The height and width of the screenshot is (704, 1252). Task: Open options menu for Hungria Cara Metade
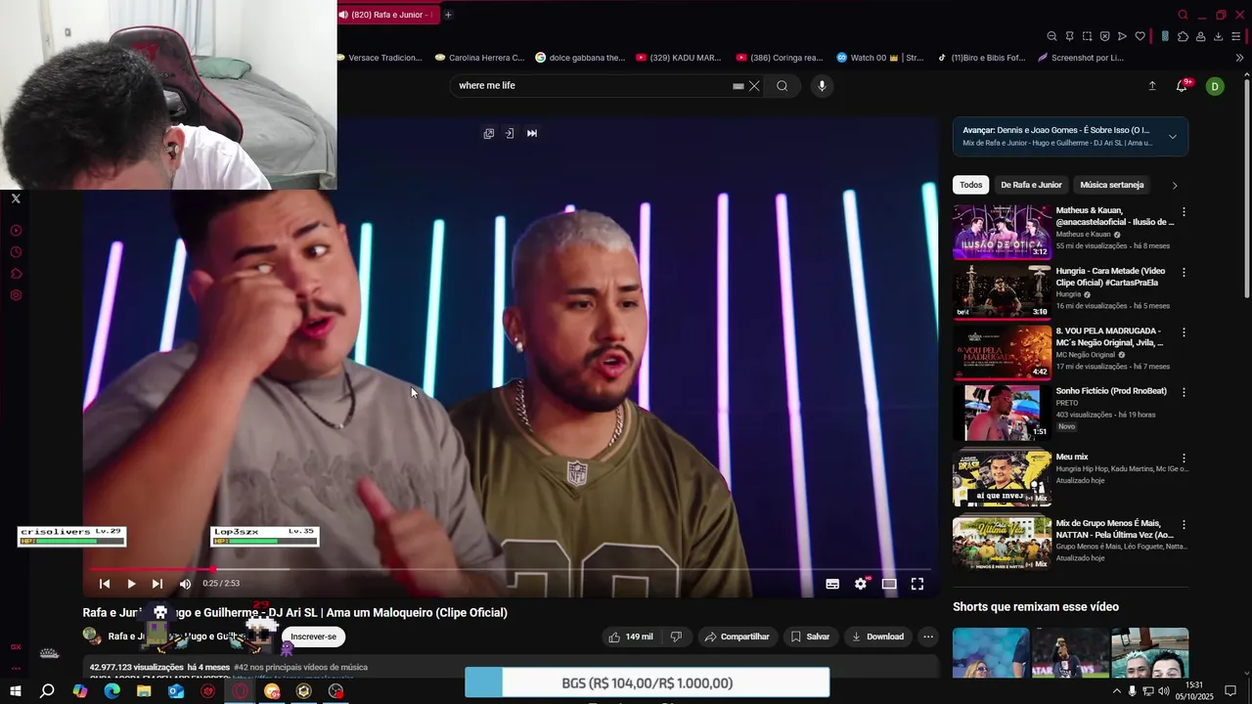point(1184,273)
